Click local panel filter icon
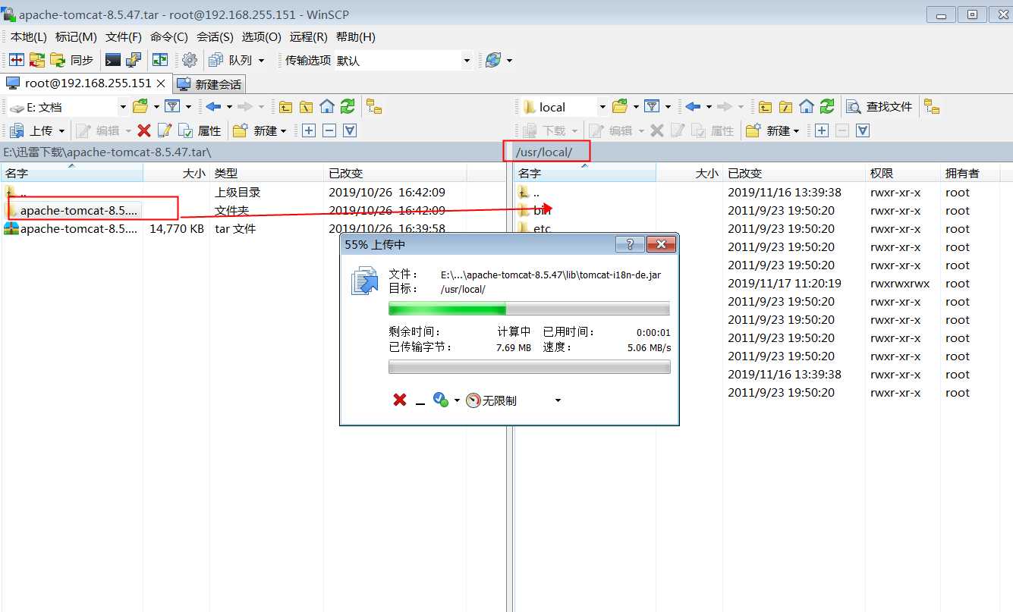The width and height of the screenshot is (1013, 612). (172, 107)
